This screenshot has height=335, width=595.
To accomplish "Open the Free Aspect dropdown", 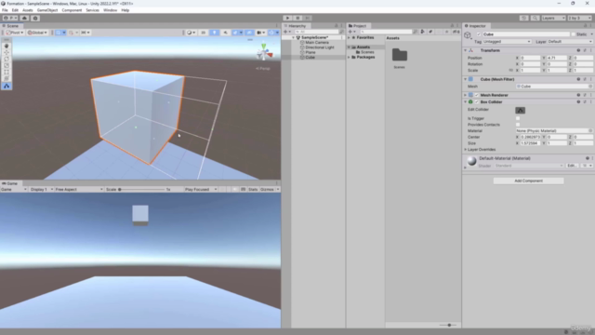I will pyautogui.click(x=78, y=189).
